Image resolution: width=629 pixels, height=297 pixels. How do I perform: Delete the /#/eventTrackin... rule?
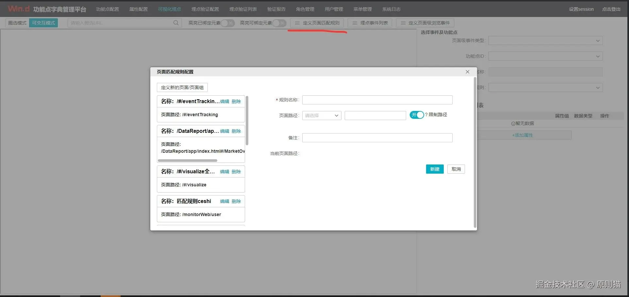click(236, 102)
